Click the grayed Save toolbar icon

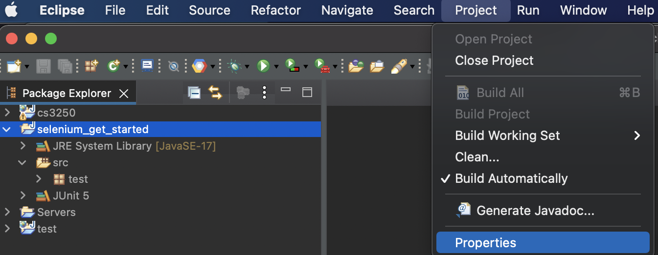[44, 66]
